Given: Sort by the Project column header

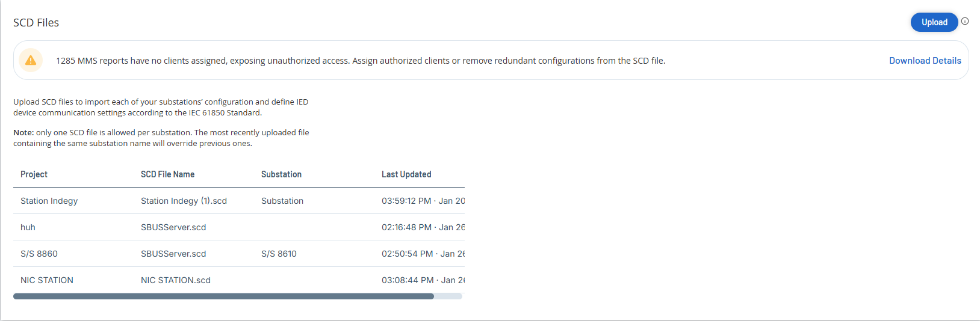Looking at the screenshot, I should point(34,174).
